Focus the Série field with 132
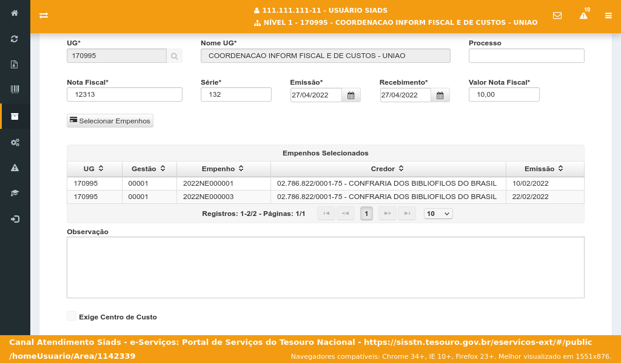This screenshot has width=621, height=363. (x=236, y=94)
